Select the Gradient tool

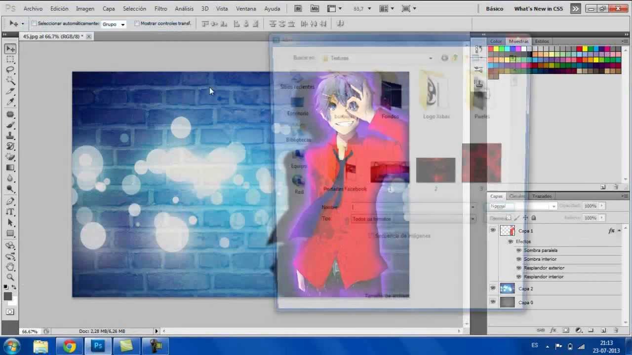10,168
